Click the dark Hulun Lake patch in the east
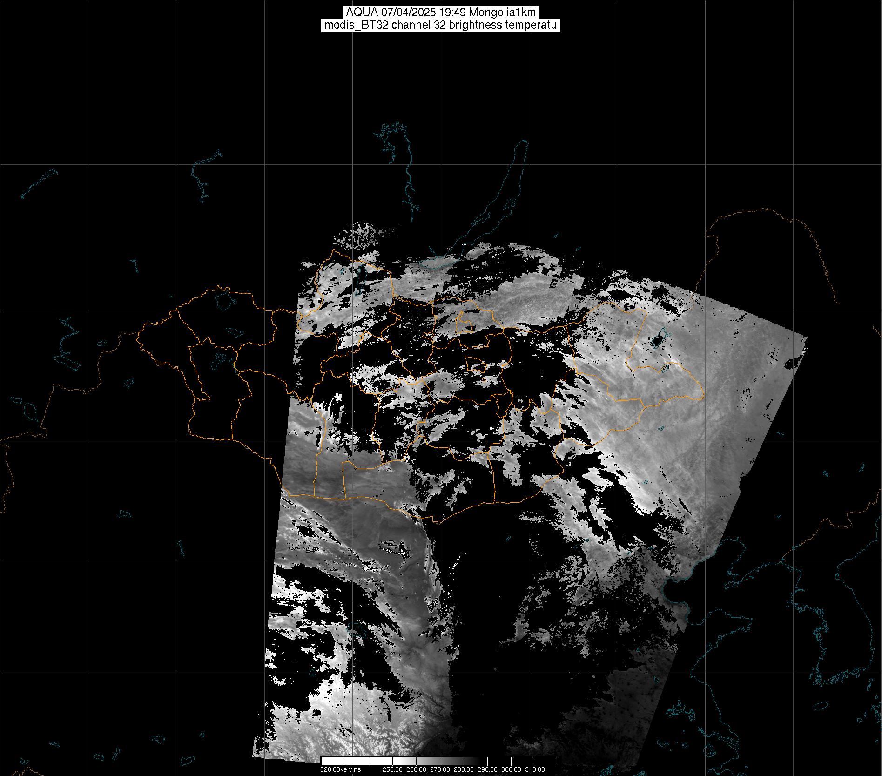This screenshot has width=882, height=776. pos(658,340)
